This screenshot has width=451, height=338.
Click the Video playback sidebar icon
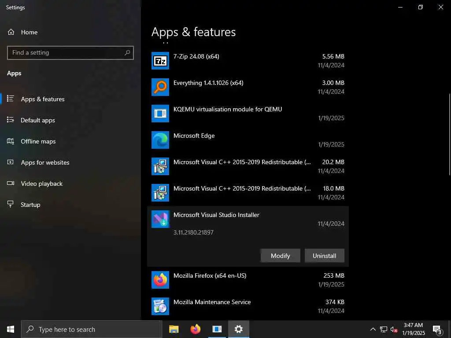click(11, 184)
